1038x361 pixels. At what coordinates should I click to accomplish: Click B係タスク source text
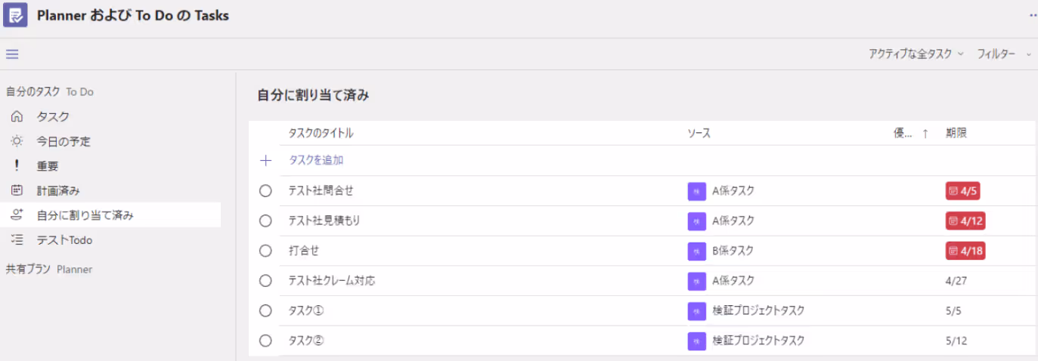click(733, 251)
